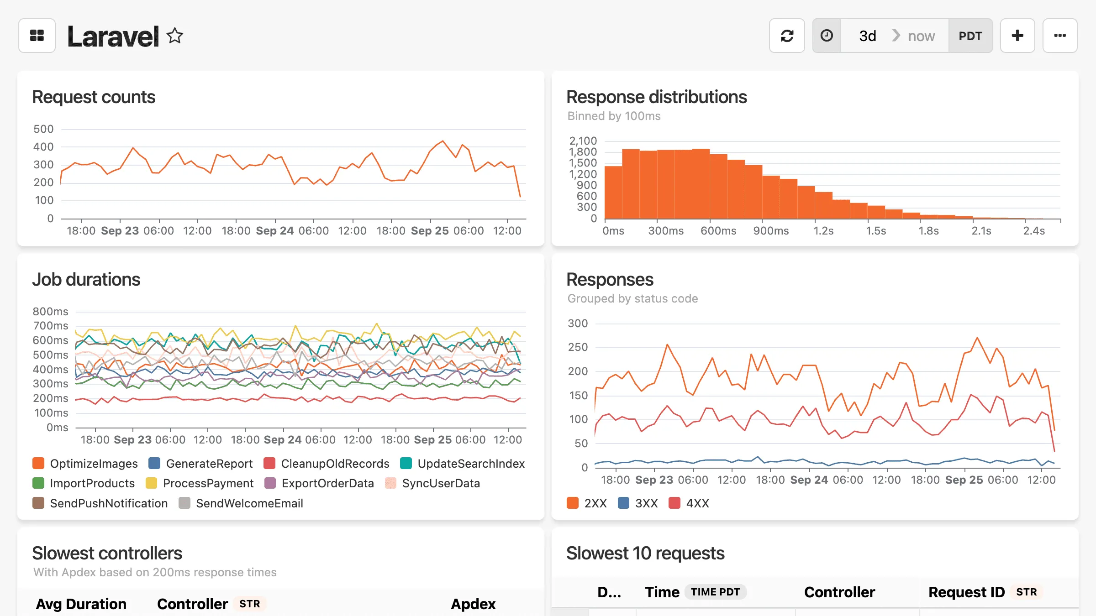
Task: Open the dashboard overflow menu
Action: point(1060,35)
